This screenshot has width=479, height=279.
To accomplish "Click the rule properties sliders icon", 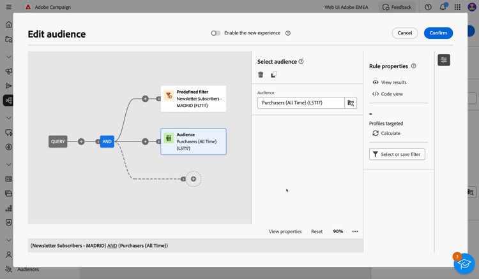I will pos(444,60).
